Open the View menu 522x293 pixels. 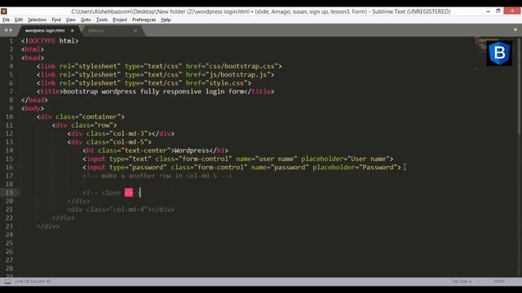(x=71, y=20)
